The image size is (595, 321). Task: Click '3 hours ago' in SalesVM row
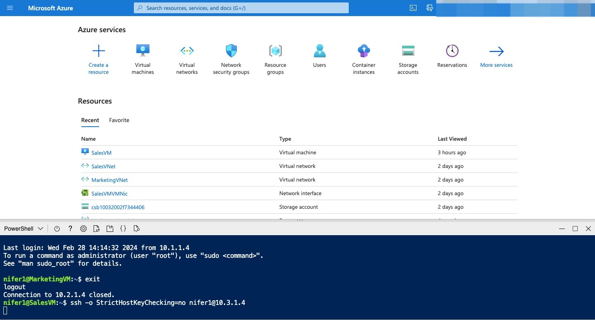(x=452, y=152)
